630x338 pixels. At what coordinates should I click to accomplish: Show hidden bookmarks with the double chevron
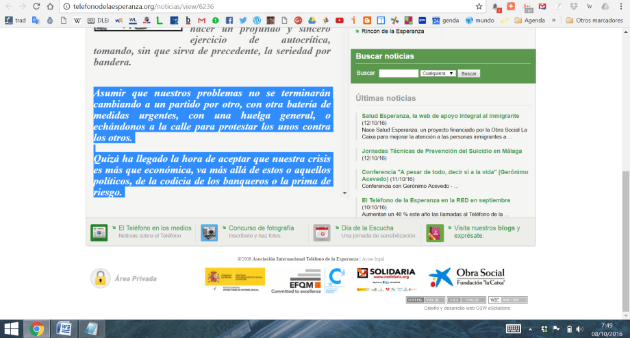click(554, 20)
